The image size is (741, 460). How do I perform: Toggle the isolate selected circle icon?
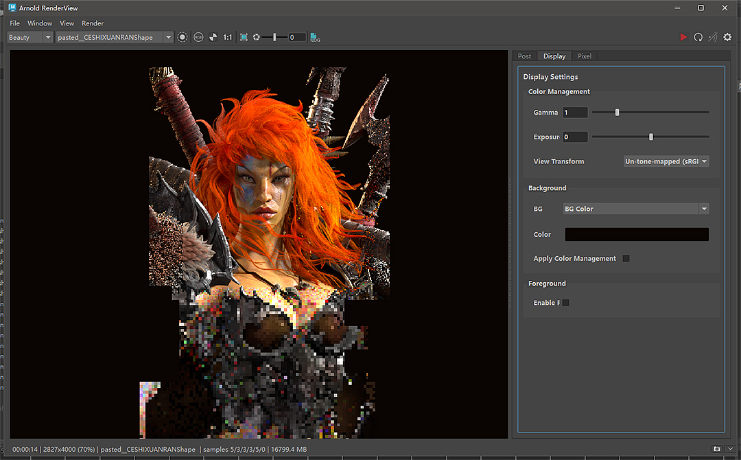(183, 37)
